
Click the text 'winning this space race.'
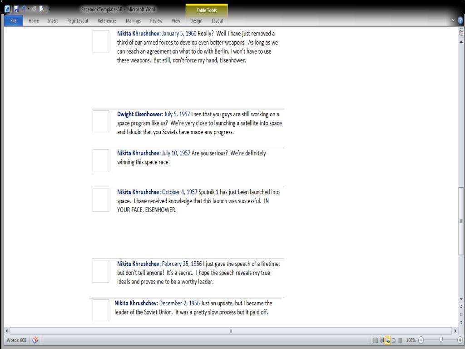click(x=143, y=162)
